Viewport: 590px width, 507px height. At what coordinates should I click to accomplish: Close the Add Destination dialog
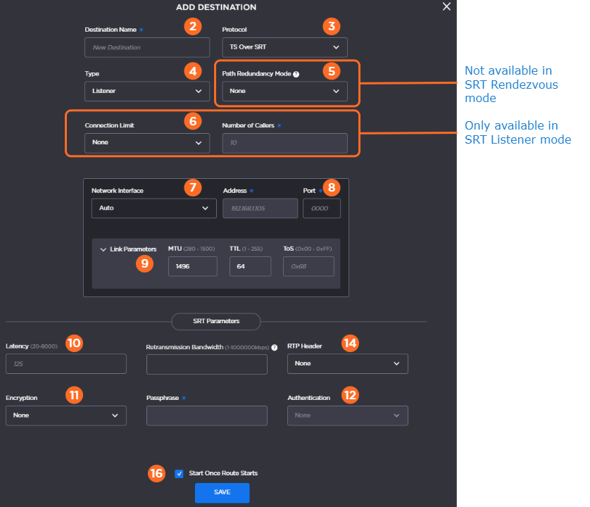pos(446,6)
